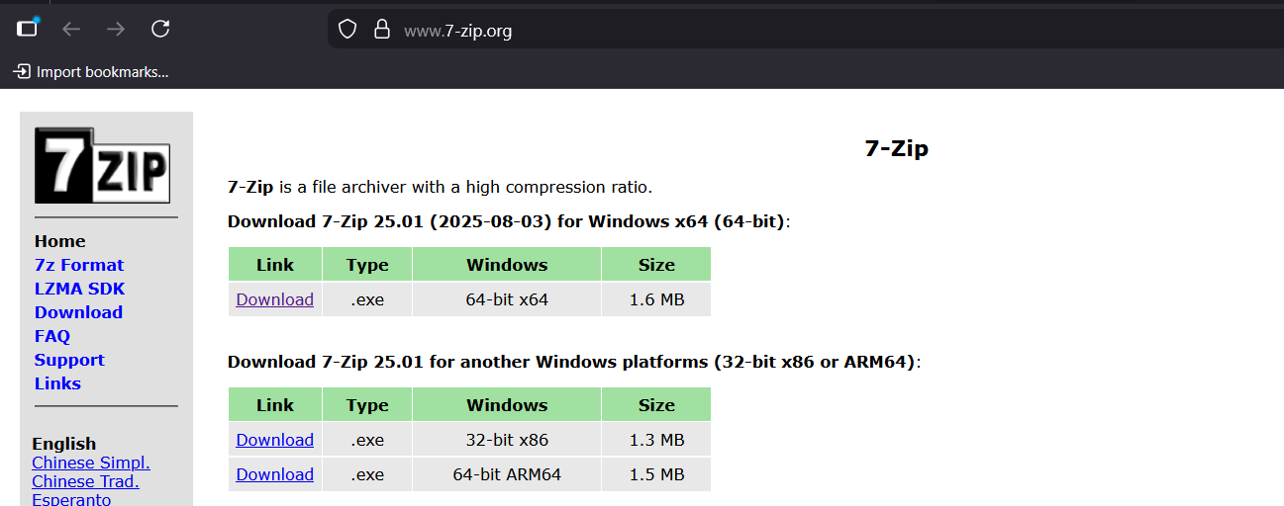Click the browser back arrow
This screenshot has height=506, width=1284.
(x=71, y=29)
